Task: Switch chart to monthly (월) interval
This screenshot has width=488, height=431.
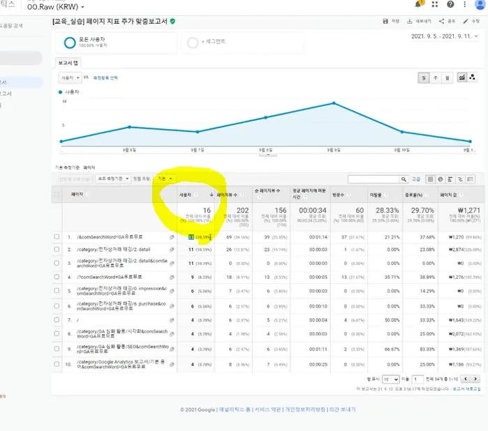Action: (448, 77)
